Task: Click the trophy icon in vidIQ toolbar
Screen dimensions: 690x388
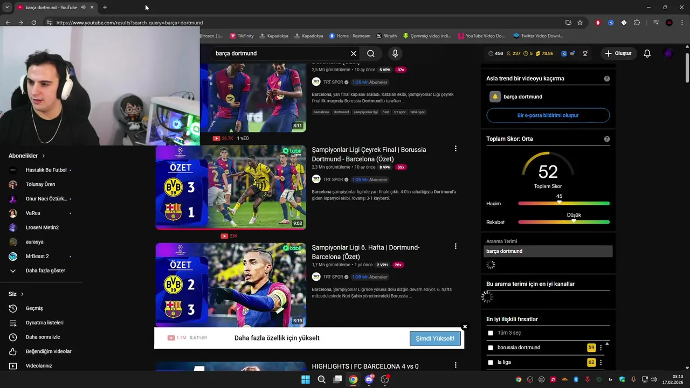Action: (585, 53)
